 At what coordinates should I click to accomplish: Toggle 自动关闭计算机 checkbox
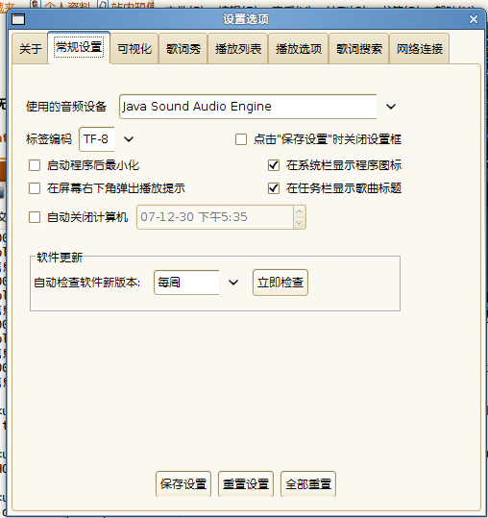pyautogui.click(x=35, y=217)
